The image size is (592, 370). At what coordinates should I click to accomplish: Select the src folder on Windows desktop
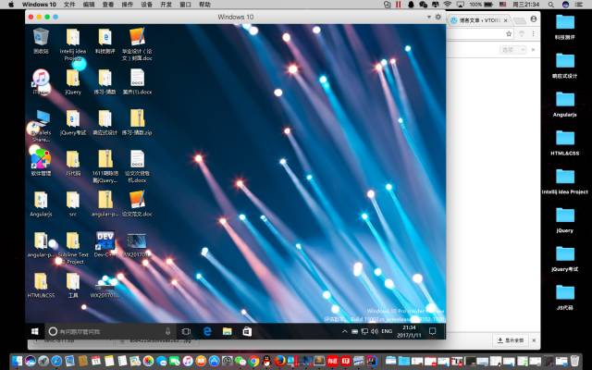(x=73, y=200)
